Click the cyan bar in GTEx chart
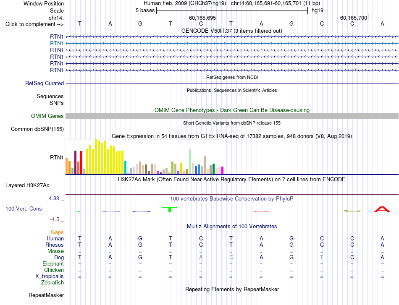This screenshot has width=399, height=305. [125, 167]
